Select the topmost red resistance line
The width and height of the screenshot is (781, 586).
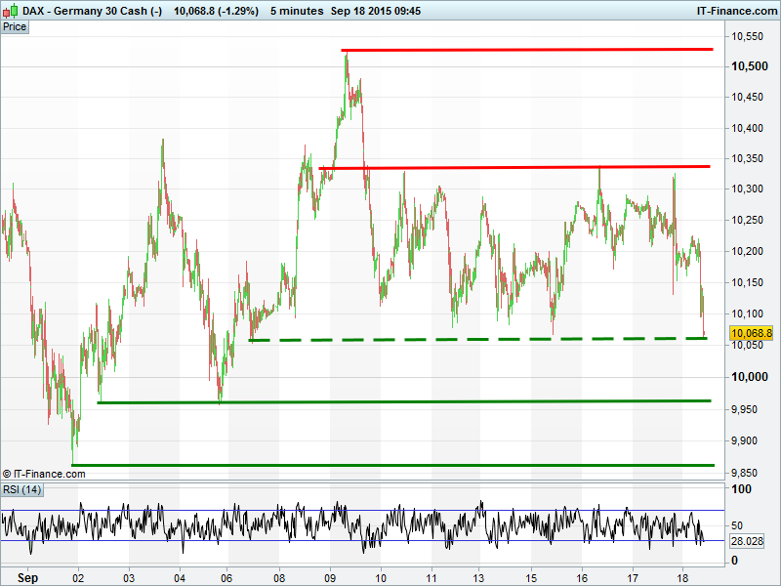coord(527,49)
